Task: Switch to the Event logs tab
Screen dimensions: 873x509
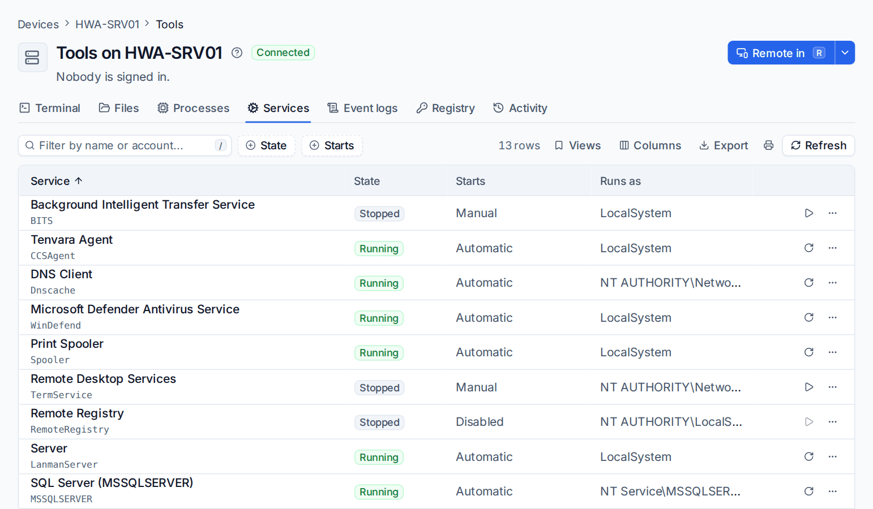Action: click(x=362, y=108)
